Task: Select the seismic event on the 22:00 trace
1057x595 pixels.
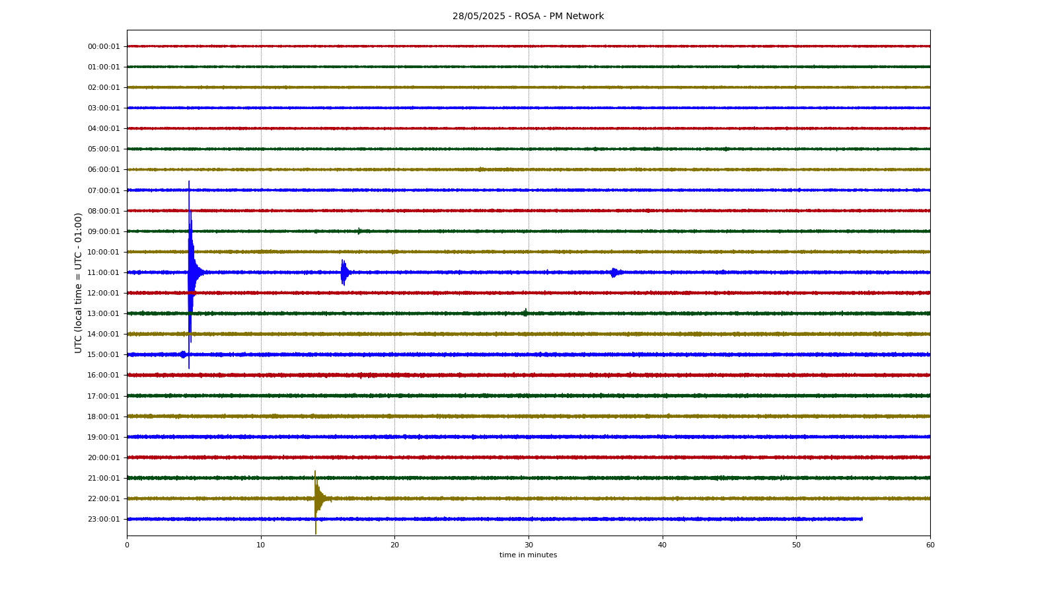Action: coord(316,498)
